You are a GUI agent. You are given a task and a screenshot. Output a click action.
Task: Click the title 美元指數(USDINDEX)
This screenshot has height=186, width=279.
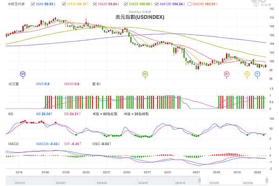click(140, 17)
